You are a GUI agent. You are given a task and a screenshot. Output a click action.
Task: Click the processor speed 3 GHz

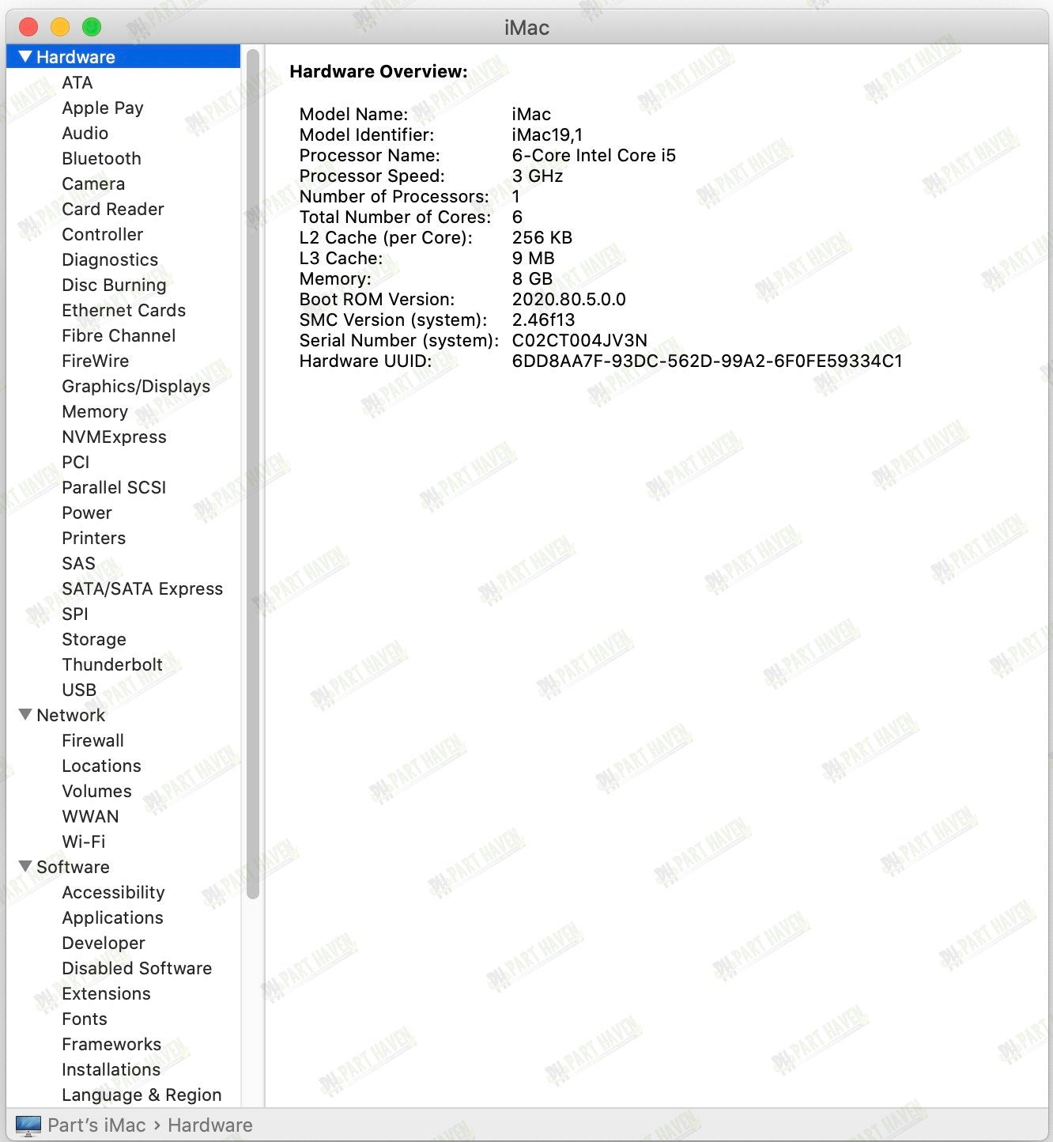pos(538,176)
